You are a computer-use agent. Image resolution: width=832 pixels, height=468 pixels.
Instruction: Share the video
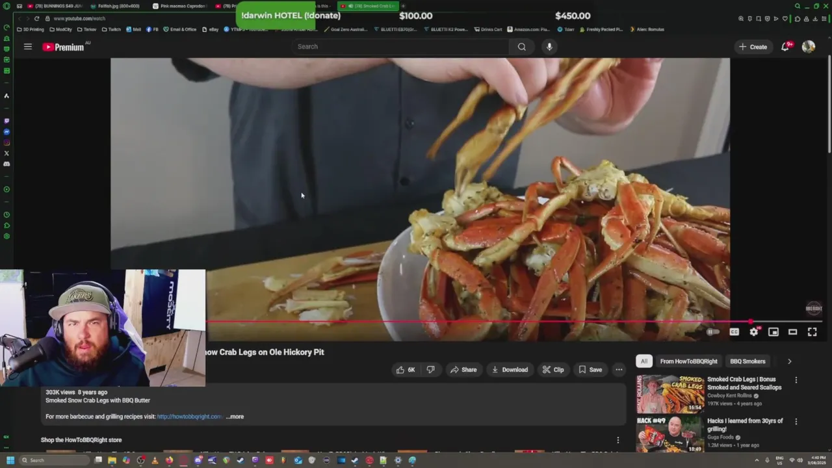(463, 370)
